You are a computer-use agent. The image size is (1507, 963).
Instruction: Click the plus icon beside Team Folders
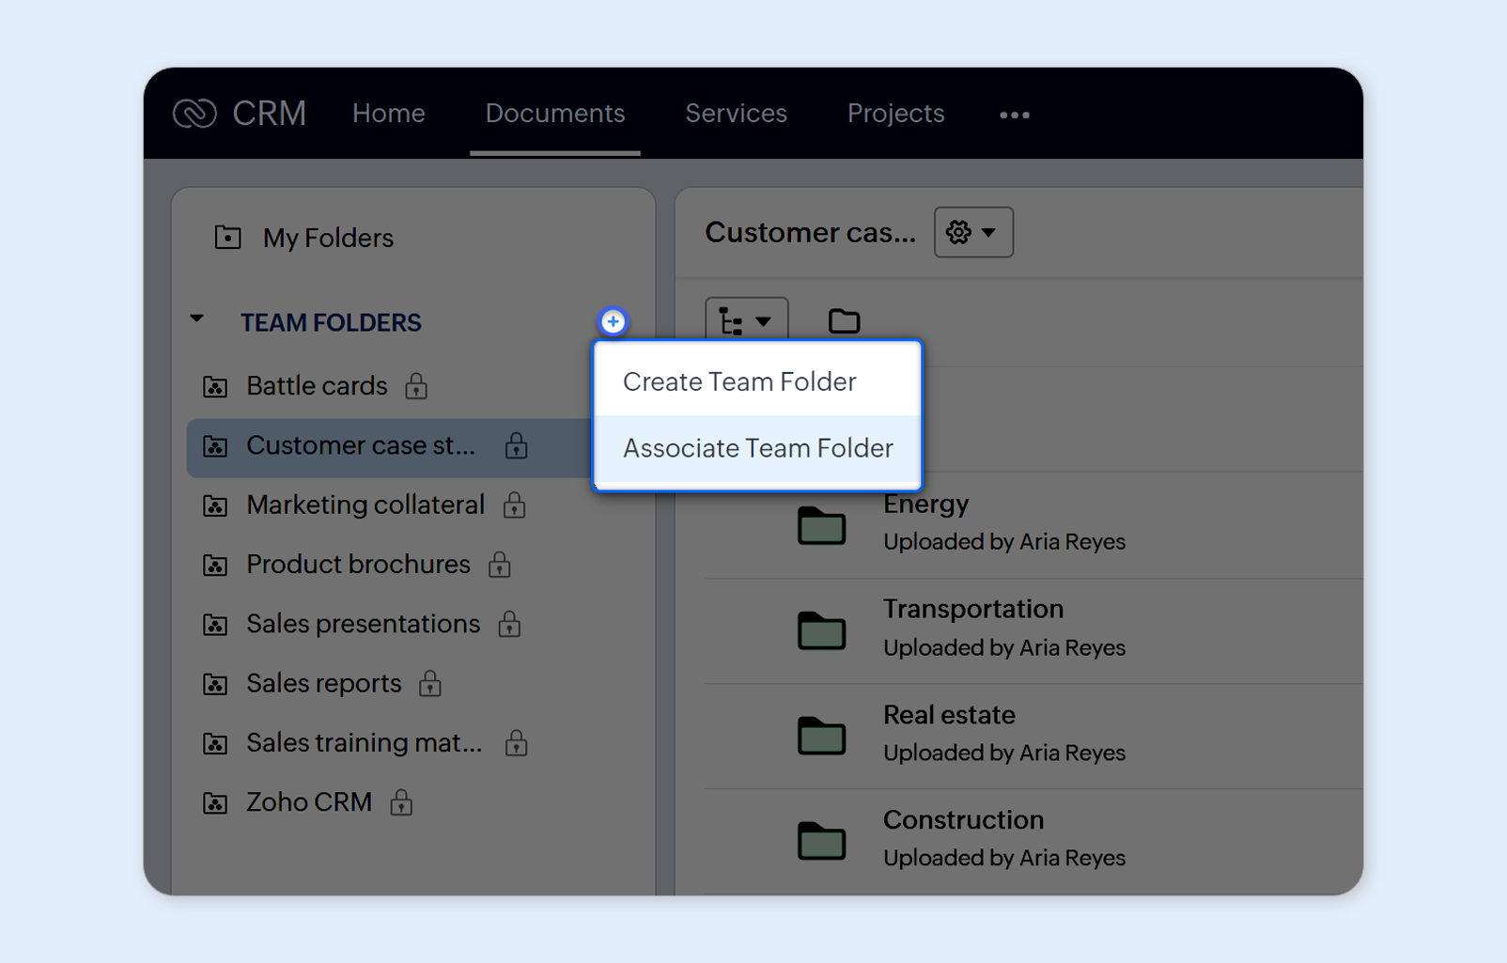(x=613, y=321)
